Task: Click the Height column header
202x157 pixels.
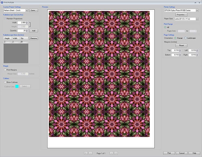Action: click(8, 38)
